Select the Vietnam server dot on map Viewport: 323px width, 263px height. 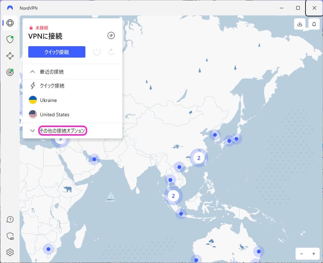coord(179,167)
